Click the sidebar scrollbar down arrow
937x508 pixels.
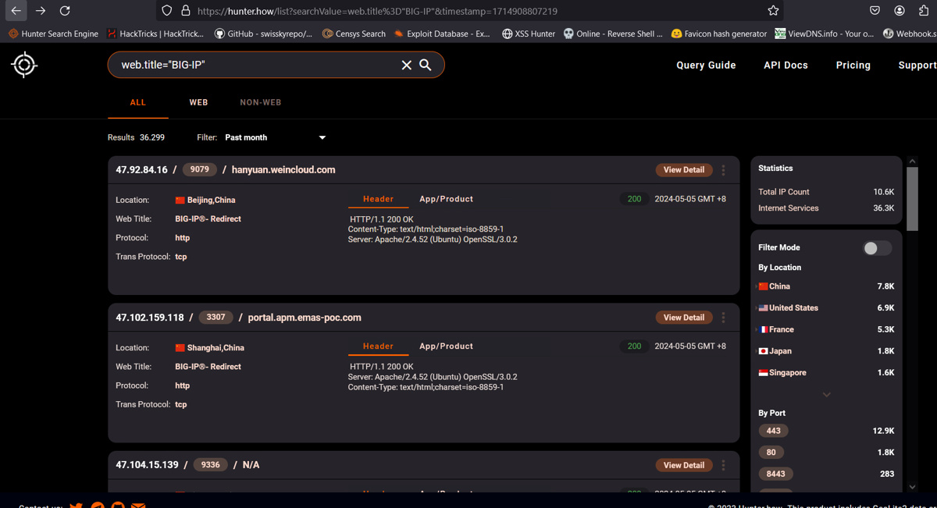point(912,487)
